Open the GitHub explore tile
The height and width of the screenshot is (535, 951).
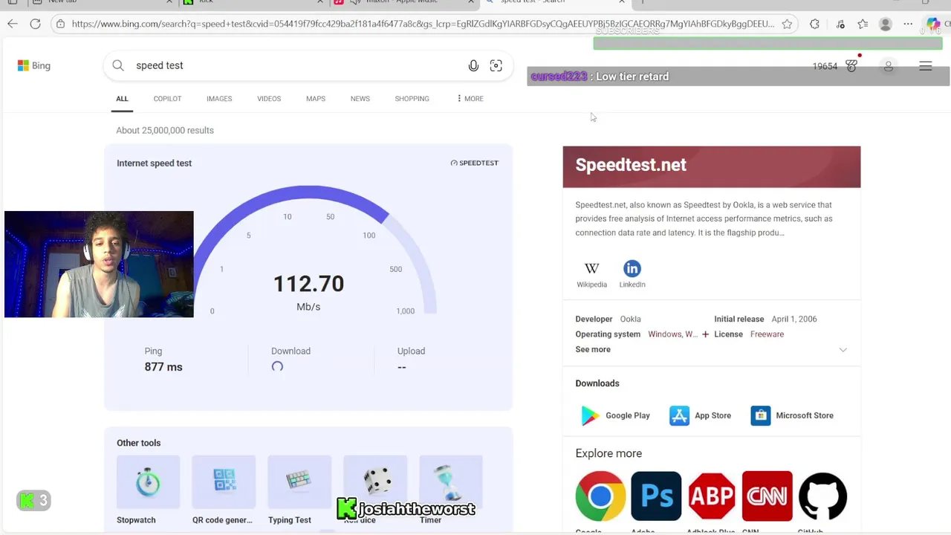[822, 496]
